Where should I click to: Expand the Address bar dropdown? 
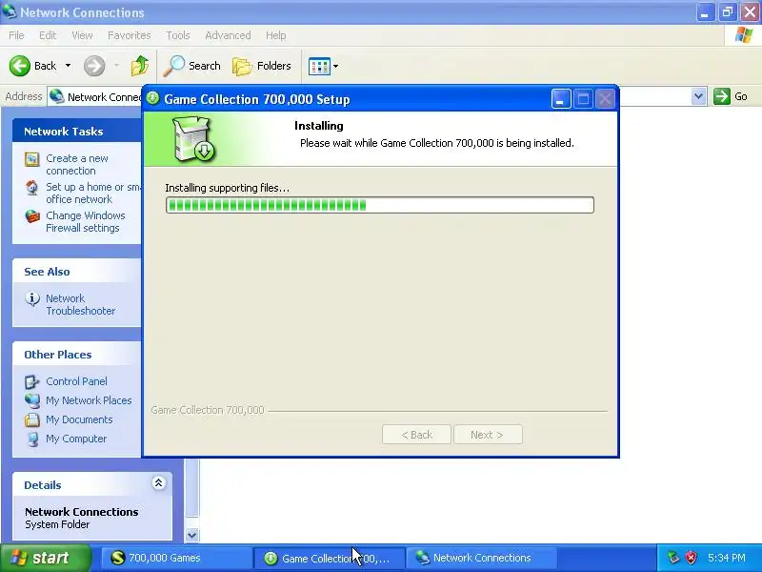698,96
